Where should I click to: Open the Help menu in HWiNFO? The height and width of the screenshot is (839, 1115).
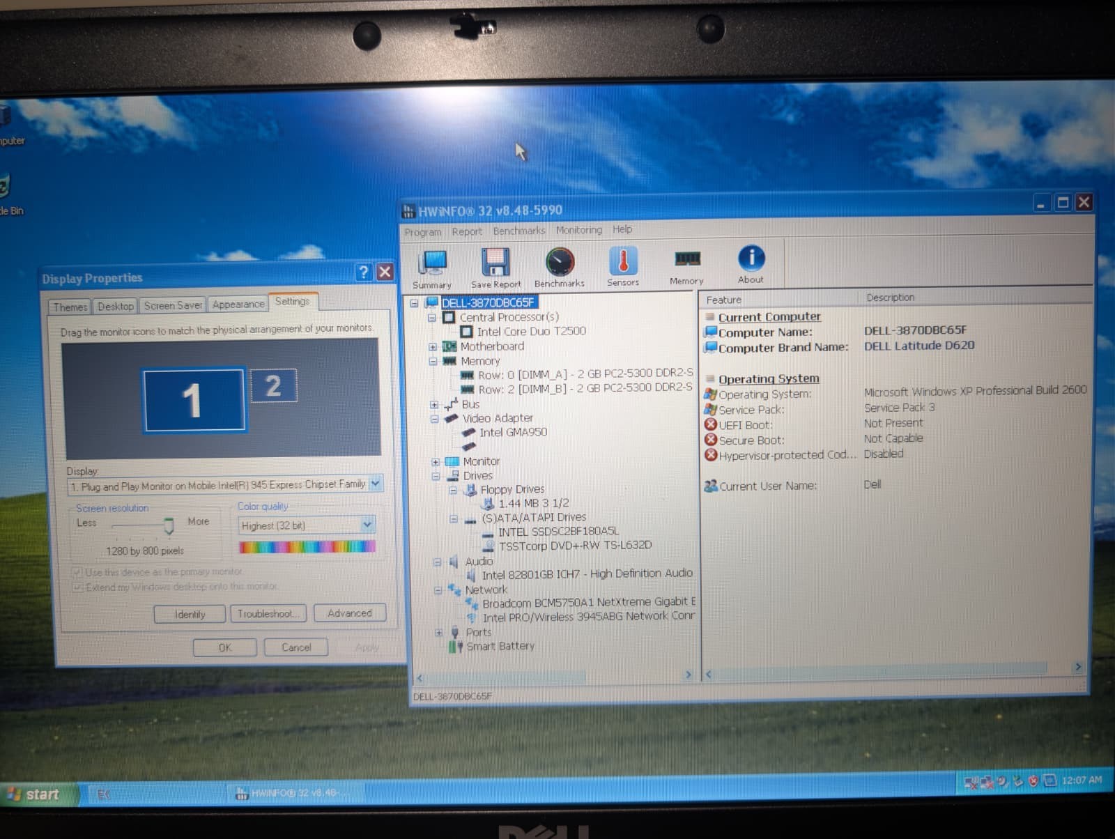pos(622,229)
